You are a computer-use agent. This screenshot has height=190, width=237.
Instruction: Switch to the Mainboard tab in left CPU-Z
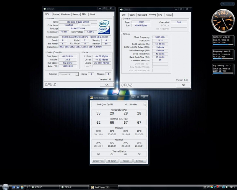65,14
